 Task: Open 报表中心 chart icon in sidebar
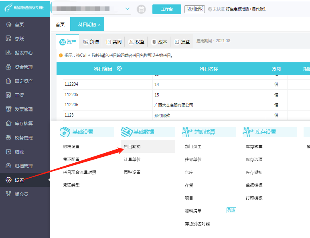point(8,53)
